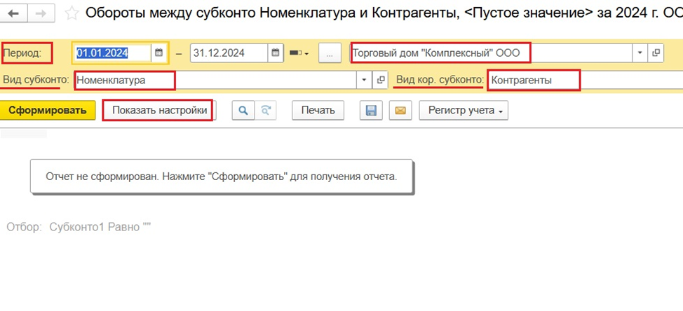
Task: Open the Номенклатура subconto type form icon
Action: pyautogui.click(x=380, y=80)
